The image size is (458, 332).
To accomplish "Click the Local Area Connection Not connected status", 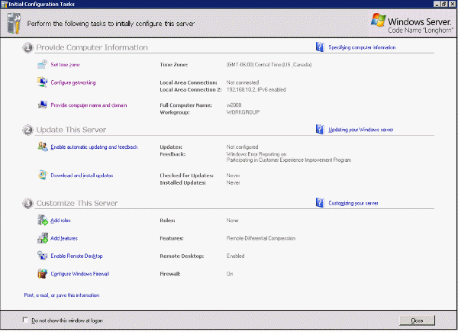I will tap(243, 82).
